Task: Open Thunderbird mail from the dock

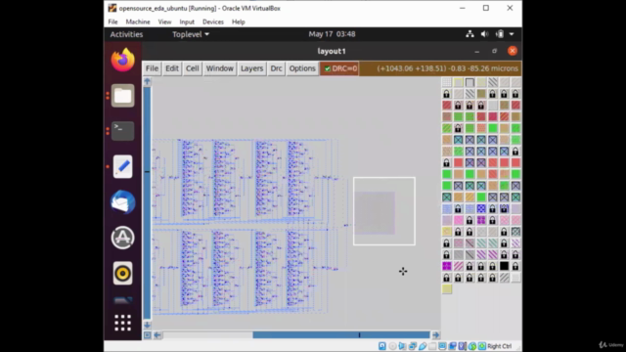Action: click(122, 202)
